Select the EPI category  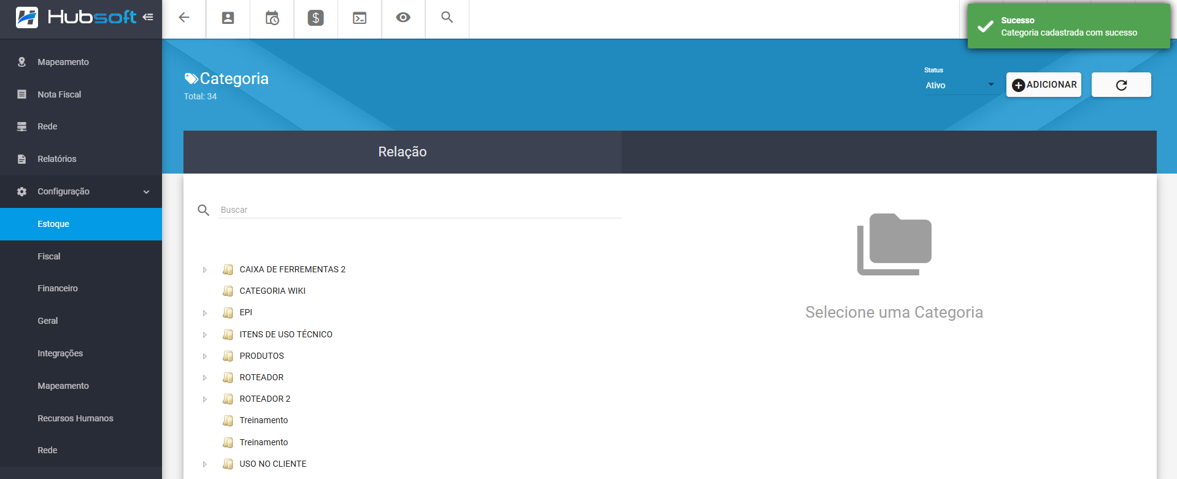[x=246, y=312]
